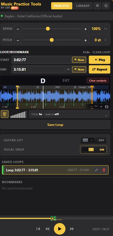Set loop END to Now
The width and height of the screenshot is (113, 236).
point(79,69)
